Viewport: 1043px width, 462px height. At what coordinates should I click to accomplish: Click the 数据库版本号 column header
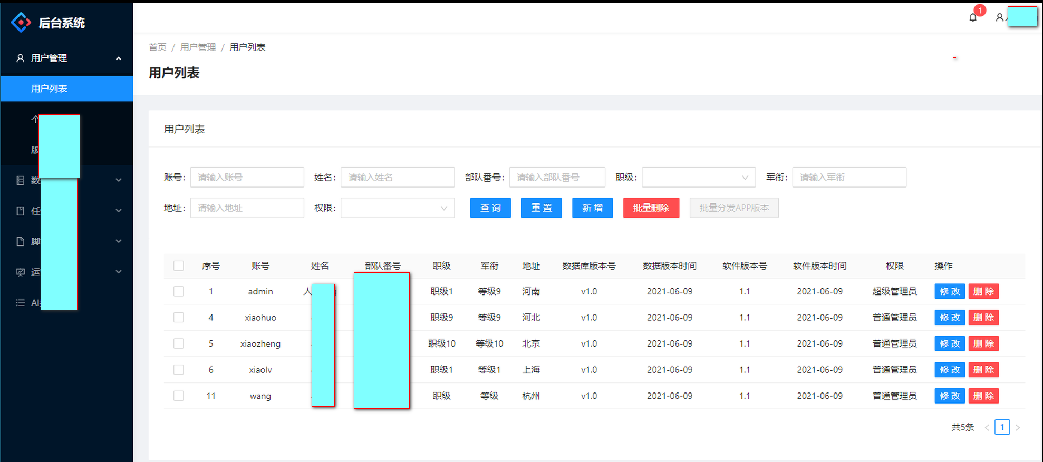coord(589,266)
